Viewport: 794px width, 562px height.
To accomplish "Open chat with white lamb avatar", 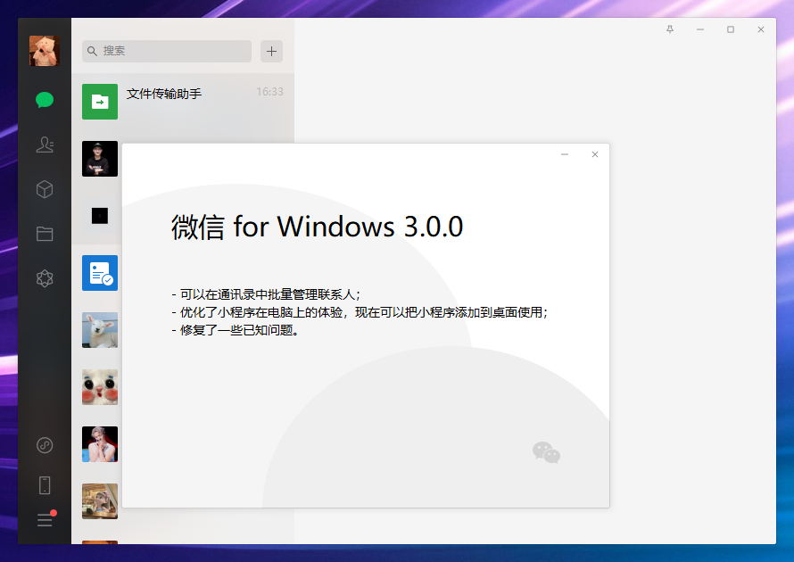I will pyautogui.click(x=100, y=330).
